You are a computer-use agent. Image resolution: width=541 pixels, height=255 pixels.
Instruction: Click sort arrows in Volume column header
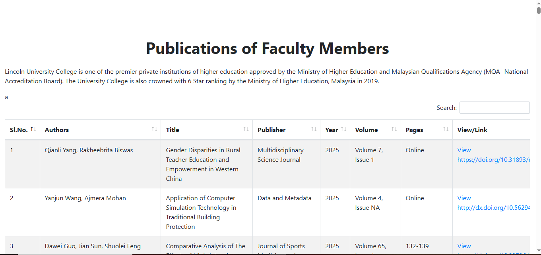(x=394, y=129)
